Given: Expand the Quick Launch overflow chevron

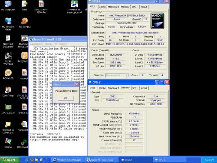Looking at the screenshot, I should (x=46, y=159).
